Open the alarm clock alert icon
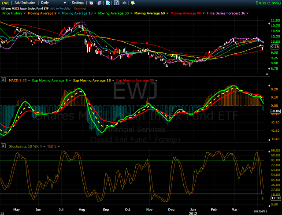 (x=91, y=3)
